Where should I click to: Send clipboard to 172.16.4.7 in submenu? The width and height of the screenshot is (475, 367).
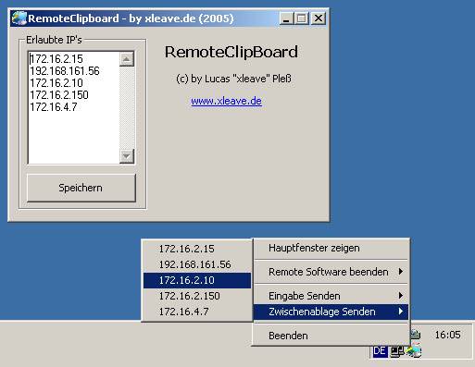click(x=197, y=312)
